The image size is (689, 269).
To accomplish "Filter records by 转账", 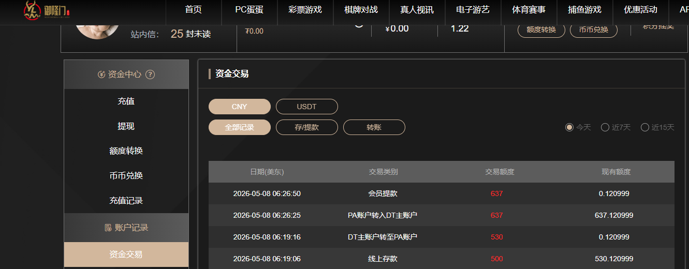I will click(x=374, y=127).
